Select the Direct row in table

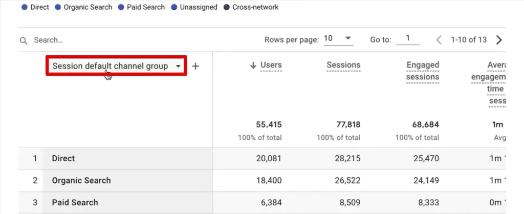63,159
